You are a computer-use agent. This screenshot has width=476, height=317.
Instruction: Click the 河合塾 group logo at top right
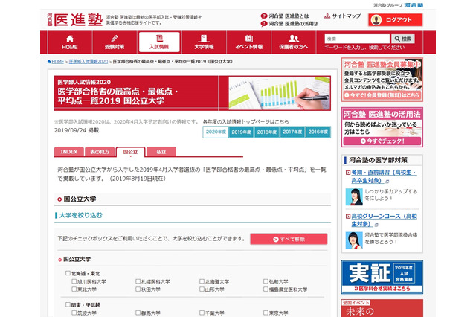coord(414,5)
